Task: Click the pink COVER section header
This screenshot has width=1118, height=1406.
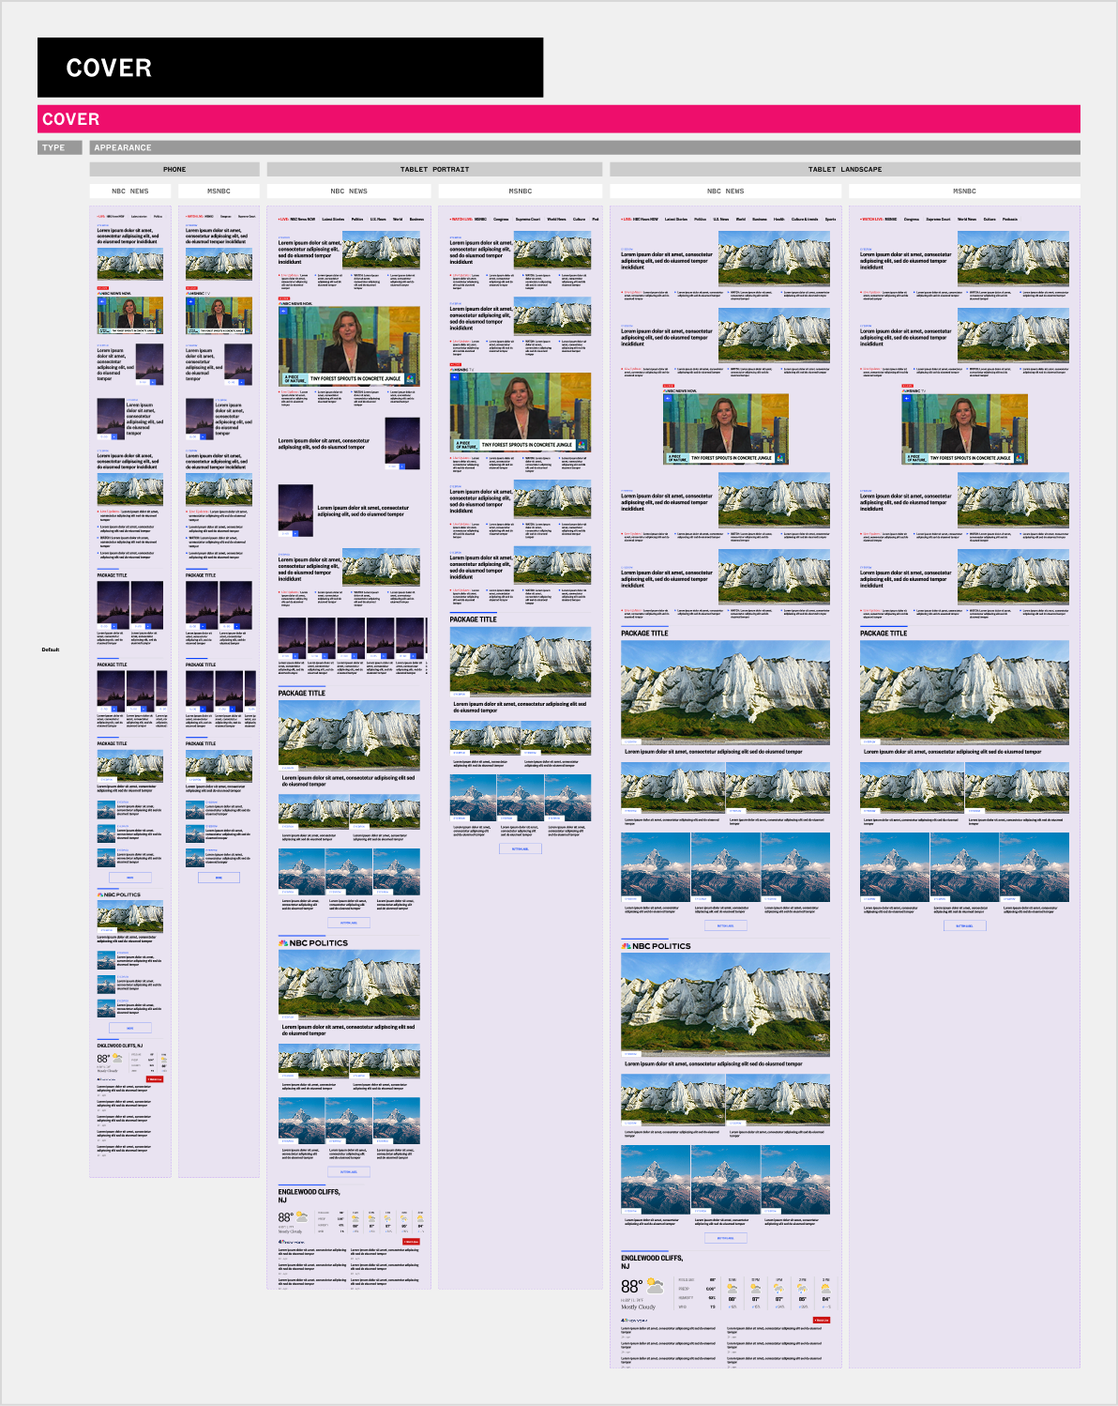Action: pyautogui.click(x=559, y=119)
